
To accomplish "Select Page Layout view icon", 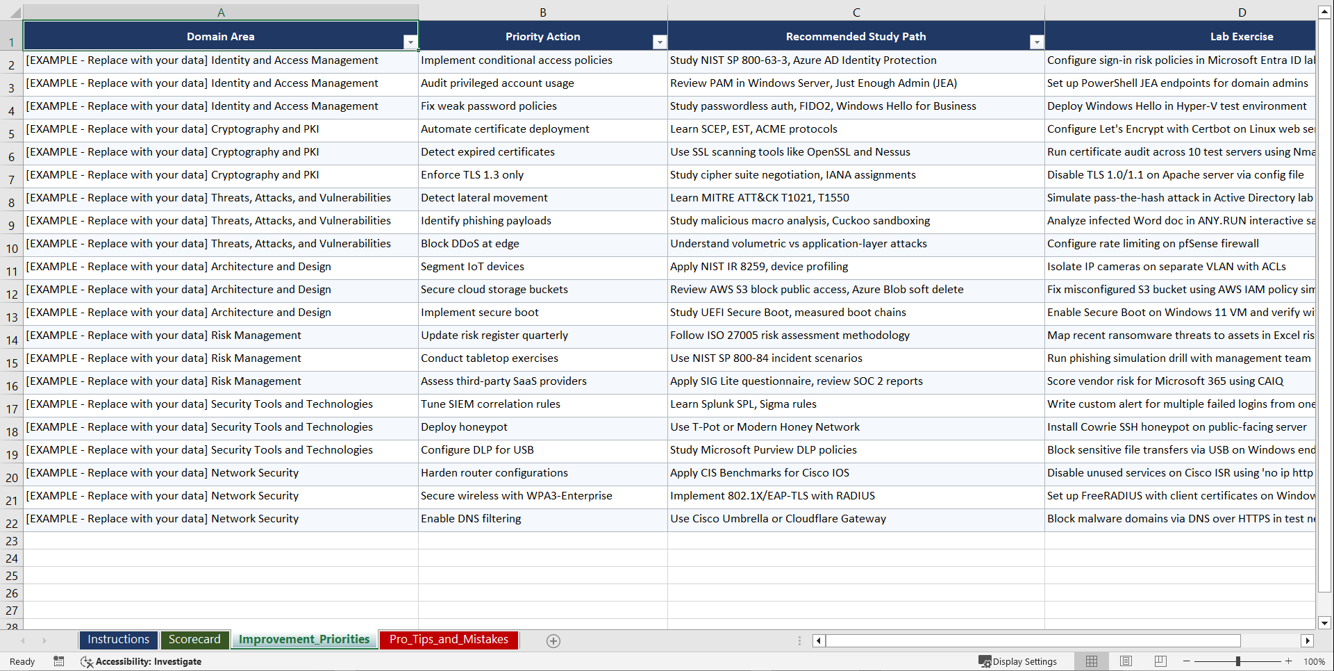I will click(x=1126, y=661).
